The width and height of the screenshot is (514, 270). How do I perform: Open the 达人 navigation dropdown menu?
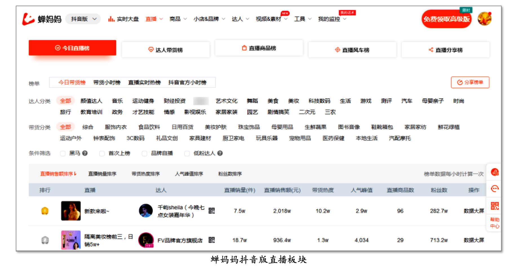(240, 19)
